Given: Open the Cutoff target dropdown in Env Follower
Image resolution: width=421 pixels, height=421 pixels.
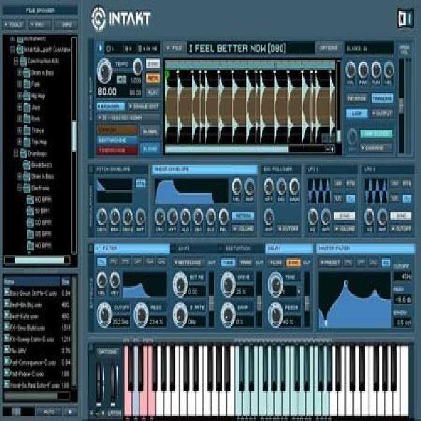Looking at the screenshot, I should tap(288, 229).
